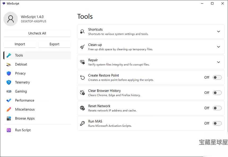Click the Clear Browser History icon
The height and width of the screenshot is (157, 228).
(x=82, y=93)
